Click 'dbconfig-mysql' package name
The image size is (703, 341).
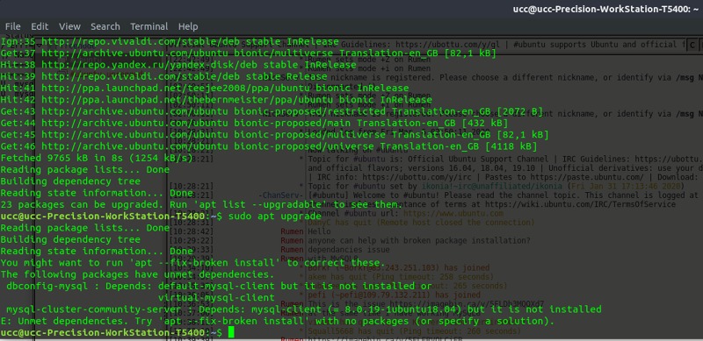click(47, 286)
